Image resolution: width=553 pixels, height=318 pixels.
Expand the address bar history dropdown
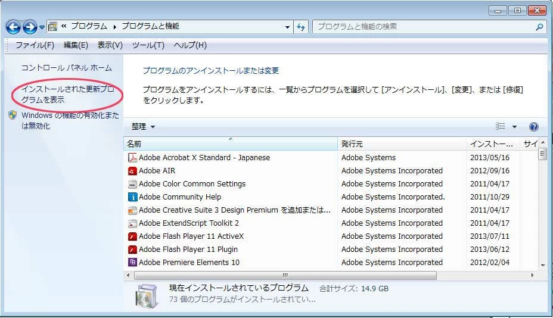pos(287,27)
